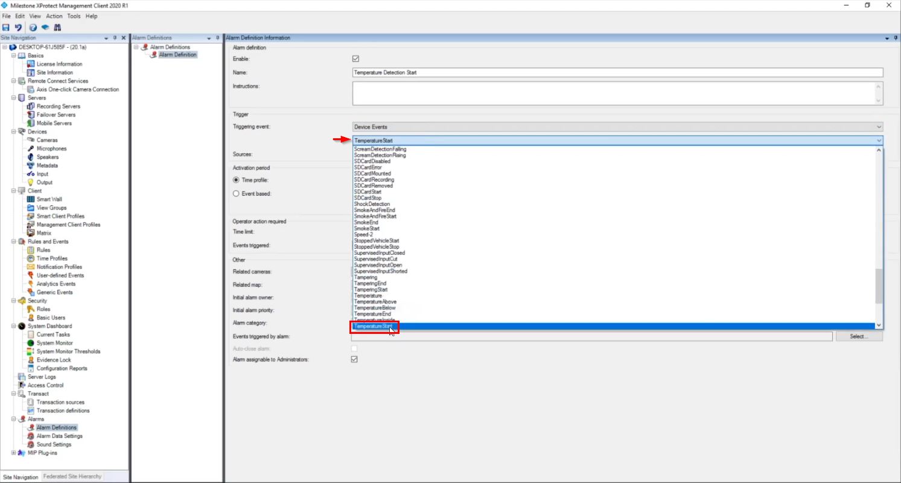Open Smart Wall in Client section

click(x=49, y=199)
